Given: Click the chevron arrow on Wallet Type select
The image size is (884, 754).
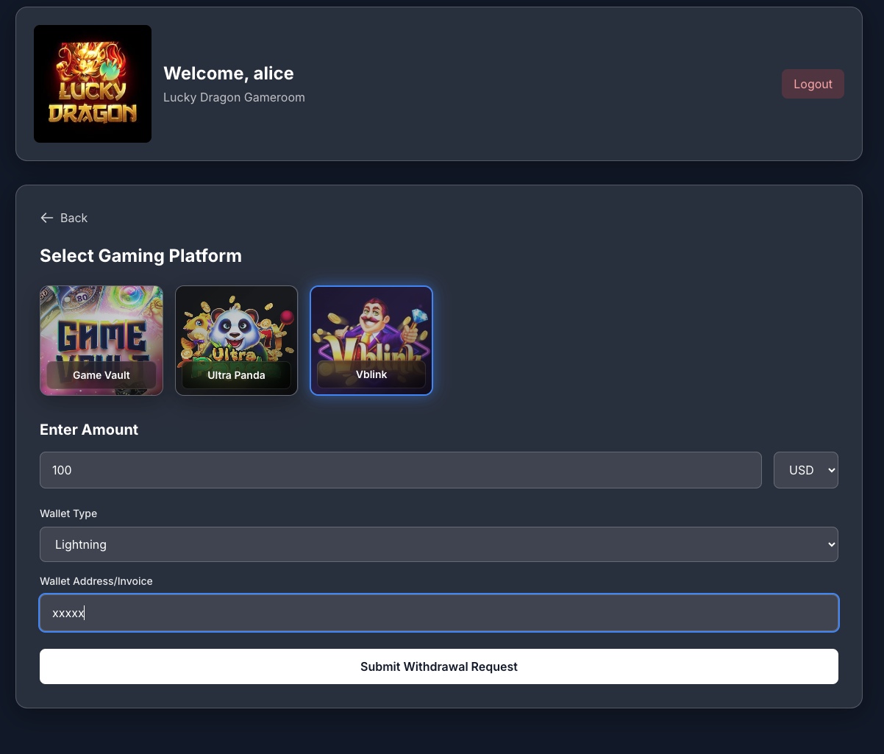Looking at the screenshot, I should pyautogui.click(x=831, y=544).
